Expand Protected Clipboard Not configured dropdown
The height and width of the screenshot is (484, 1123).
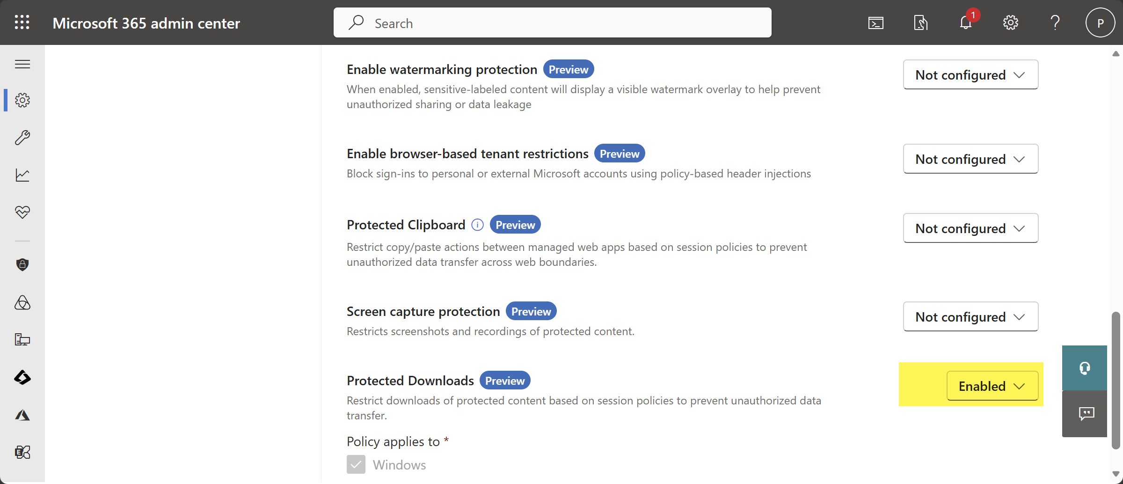(x=970, y=228)
